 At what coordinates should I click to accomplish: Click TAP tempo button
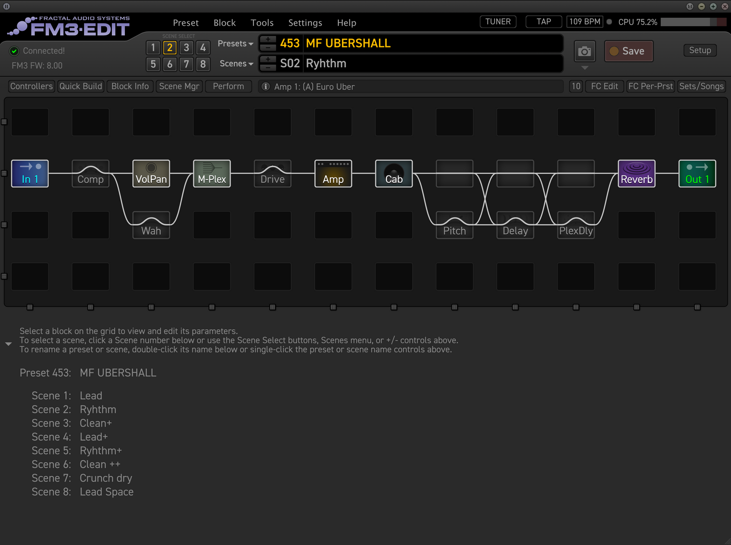click(x=544, y=22)
